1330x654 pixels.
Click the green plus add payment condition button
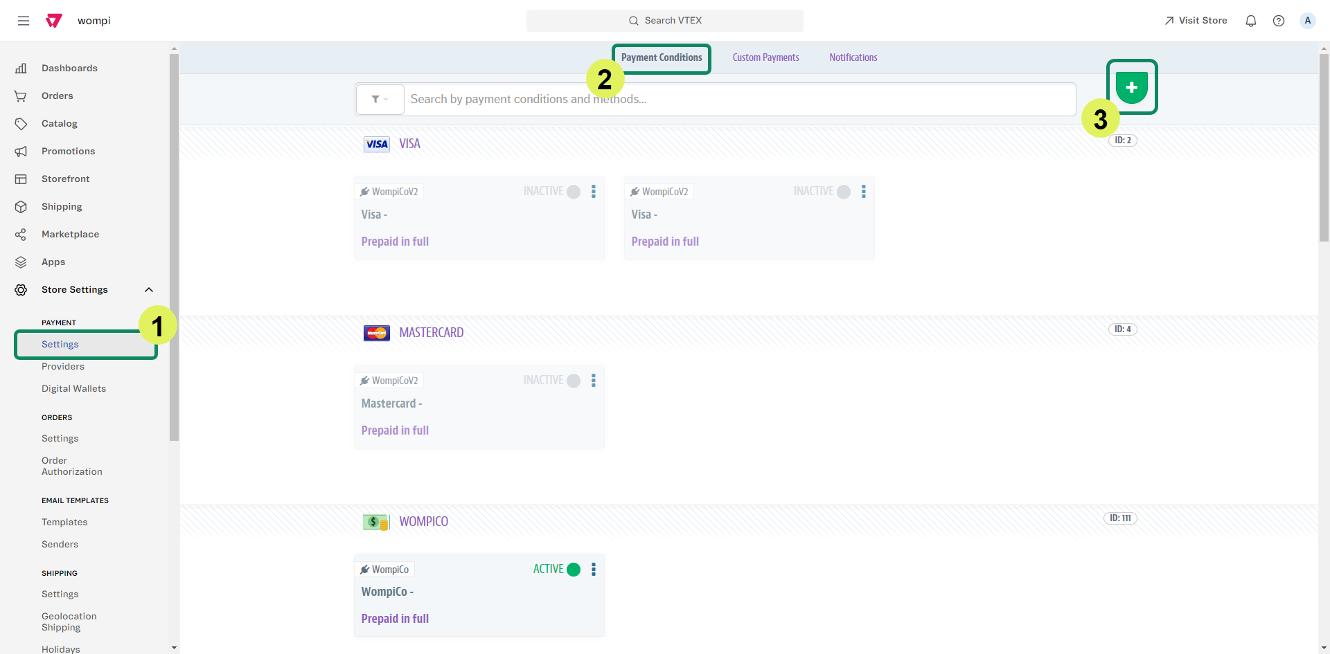pos(1131,87)
